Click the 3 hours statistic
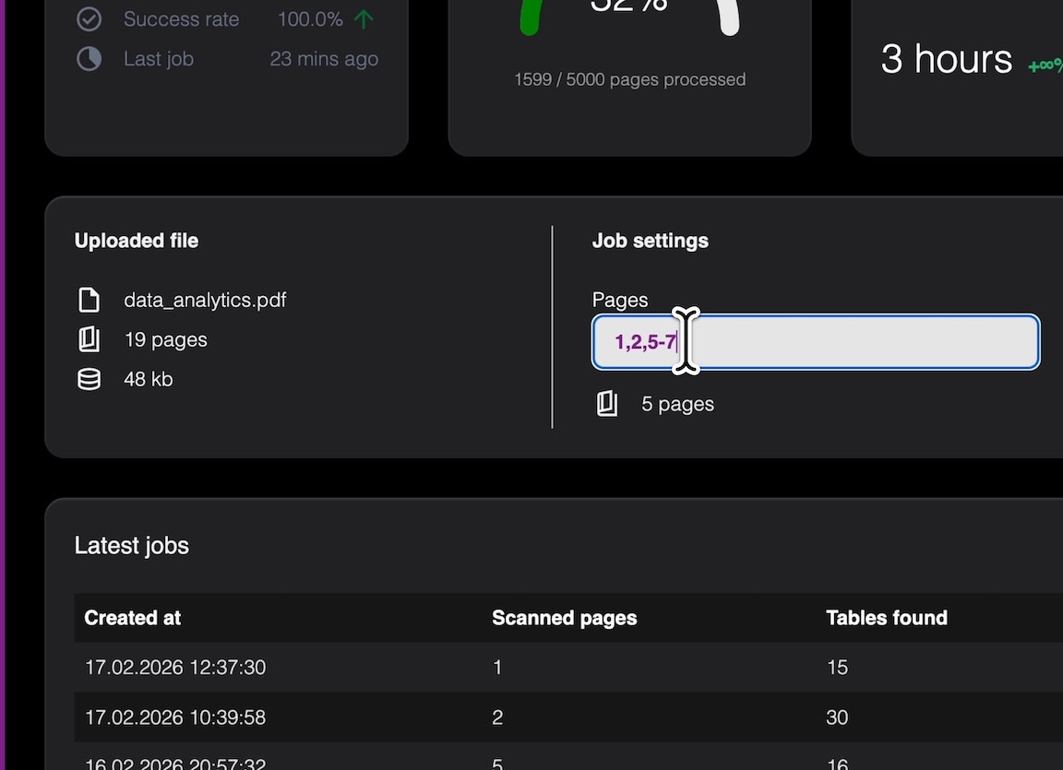Viewport: 1063px width, 770px height. (x=946, y=59)
